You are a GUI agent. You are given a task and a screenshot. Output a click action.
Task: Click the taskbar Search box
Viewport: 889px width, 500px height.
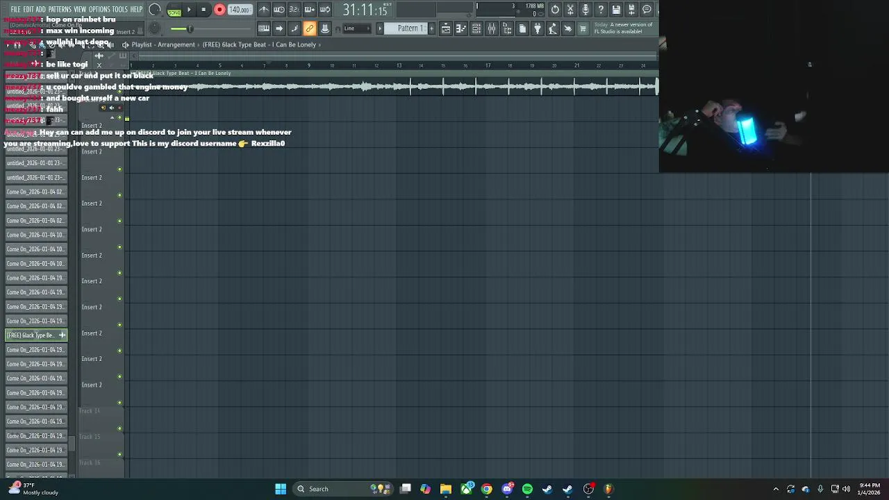[x=344, y=489]
